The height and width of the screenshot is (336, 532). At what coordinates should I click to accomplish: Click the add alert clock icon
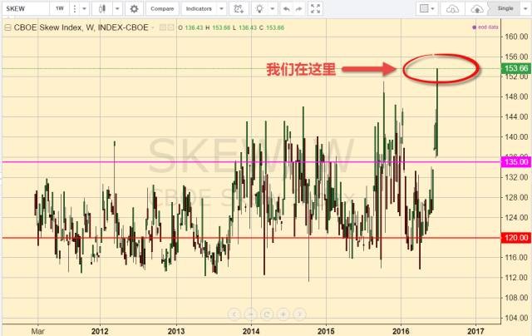(240, 9)
